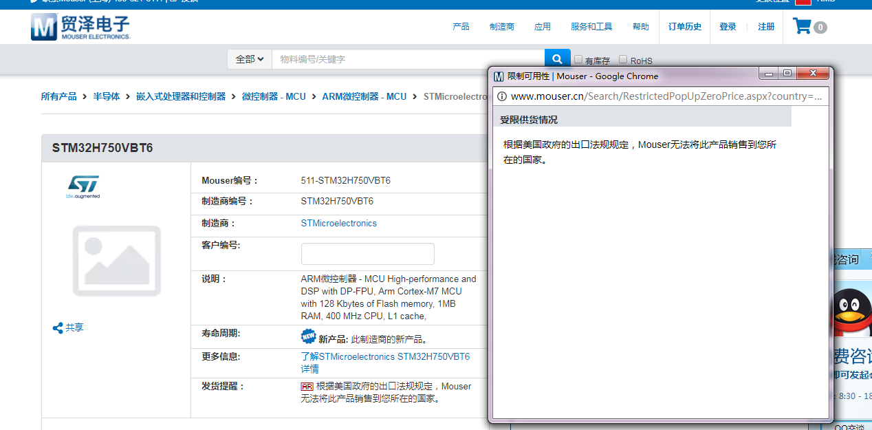Open the 制造商 menu
The width and height of the screenshot is (872, 430).
pos(502,27)
